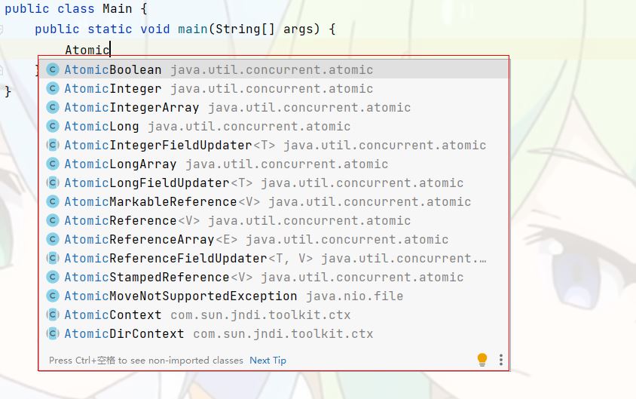Choose AtomicReferenceArray<E> completion item
636x399 pixels.
[274, 240]
